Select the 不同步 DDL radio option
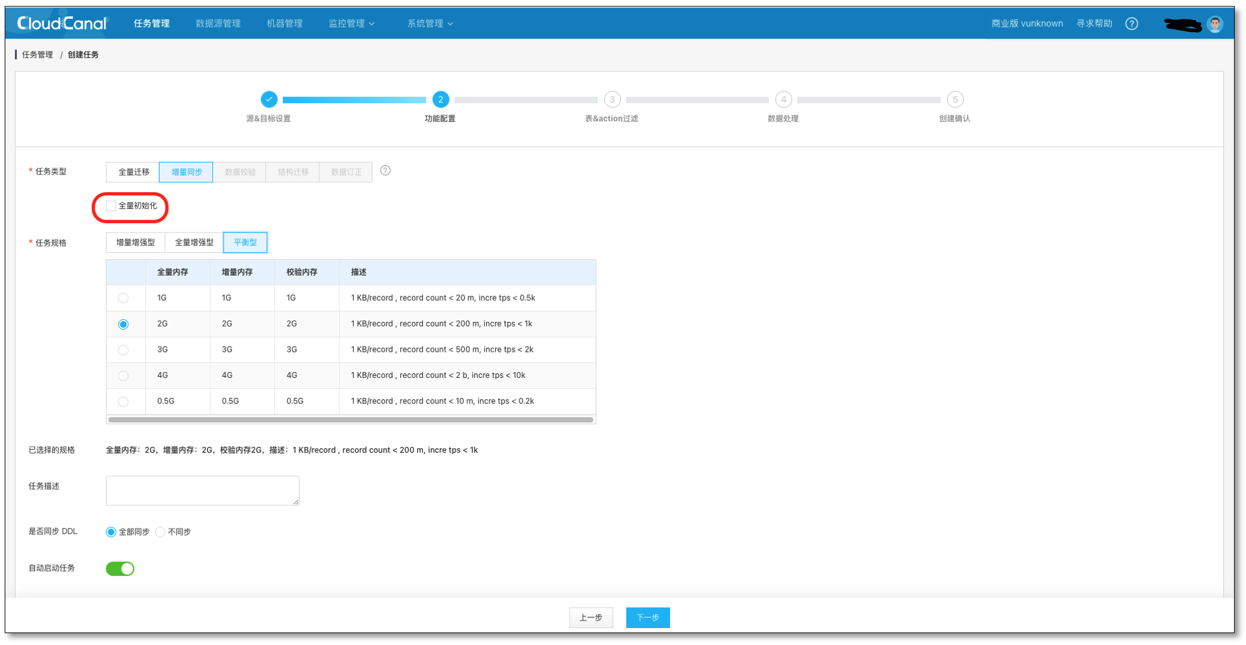 click(x=160, y=532)
